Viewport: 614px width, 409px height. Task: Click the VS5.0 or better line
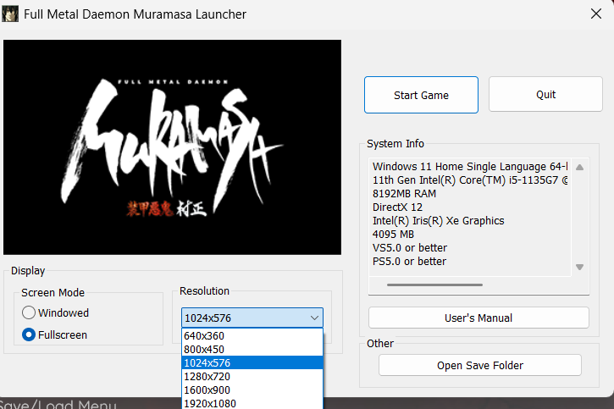point(410,248)
